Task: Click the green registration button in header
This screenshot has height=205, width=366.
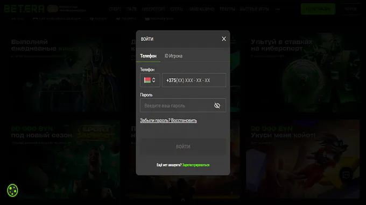Action: tap(318, 9)
